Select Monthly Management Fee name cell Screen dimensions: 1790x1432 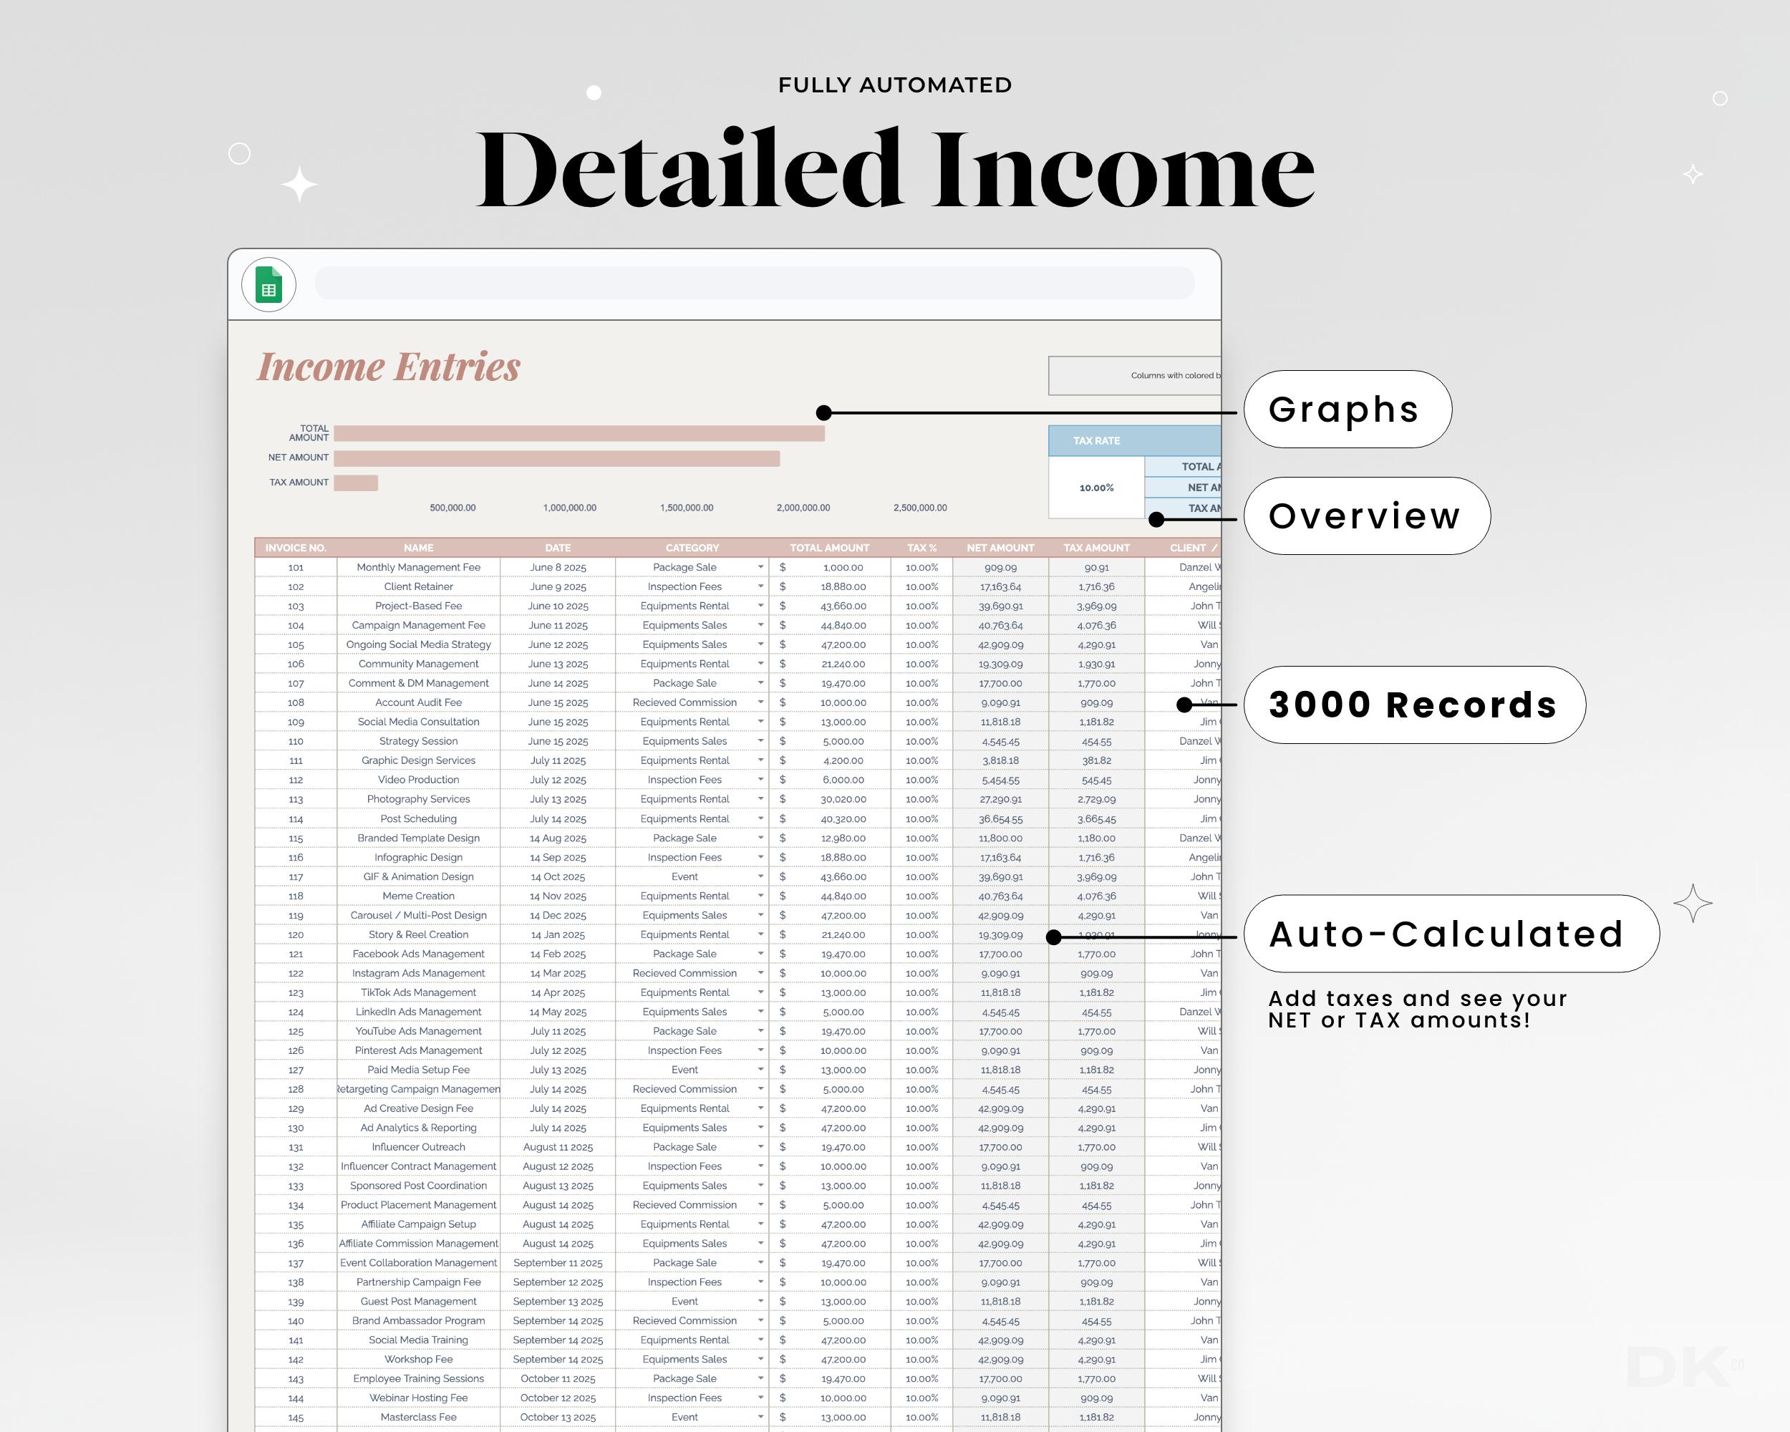418,567
